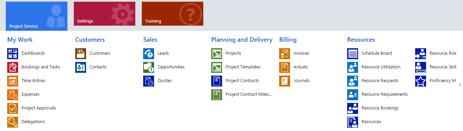Open the Opportunities link
Viewport: 463px width, 131px height.
pyautogui.click(x=171, y=67)
